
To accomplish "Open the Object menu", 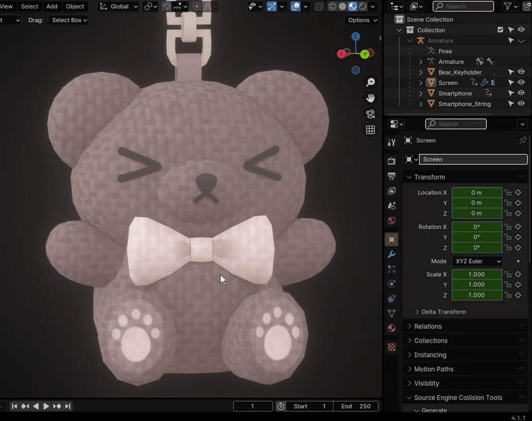I will point(74,7).
